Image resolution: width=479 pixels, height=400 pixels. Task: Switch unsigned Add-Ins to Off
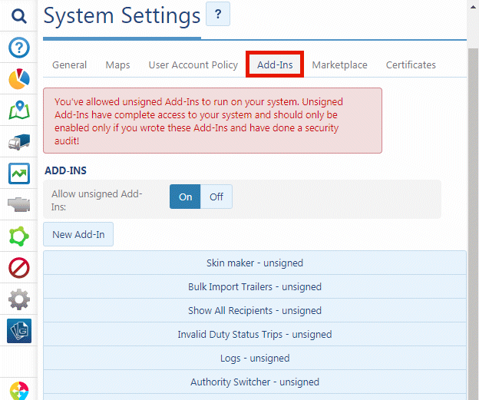(216, 197)
